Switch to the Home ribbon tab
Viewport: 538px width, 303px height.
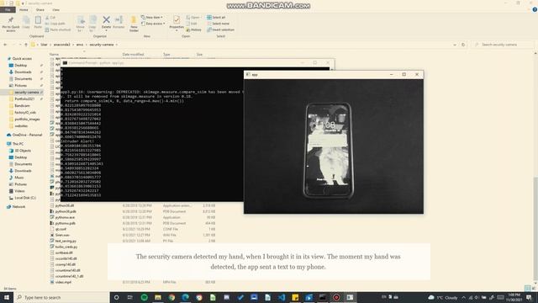24,9
